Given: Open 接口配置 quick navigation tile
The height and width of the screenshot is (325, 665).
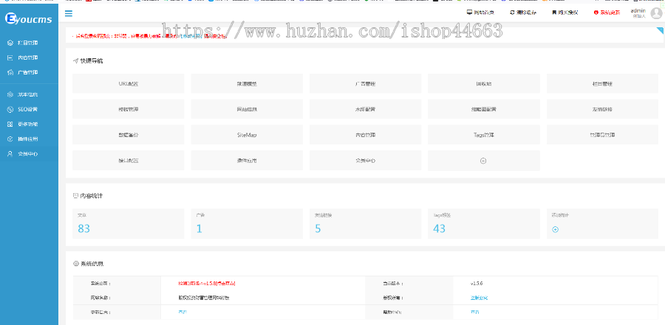Looking at the screenshot, I should (x=128, y=161).
